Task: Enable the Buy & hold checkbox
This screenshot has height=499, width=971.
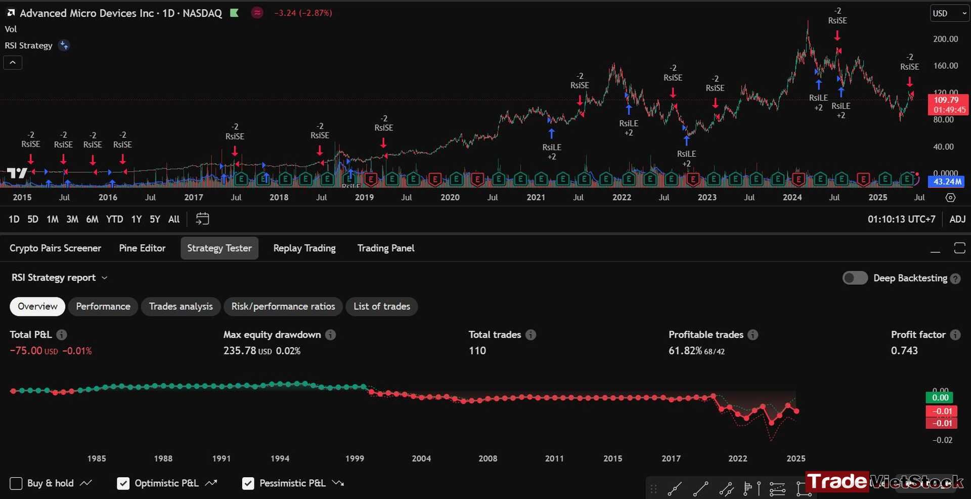Action: point(16,483)
